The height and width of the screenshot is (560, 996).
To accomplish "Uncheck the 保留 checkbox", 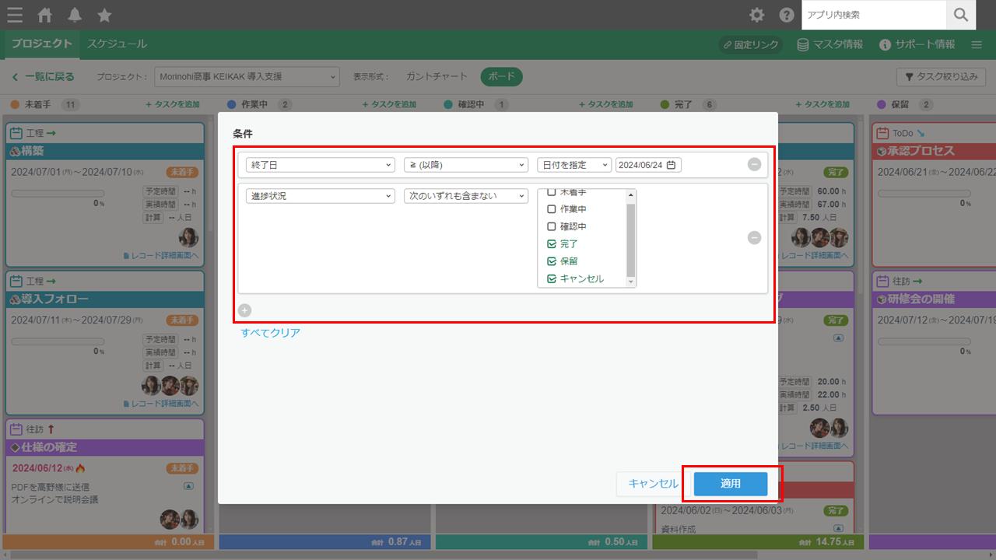I will [x=552, y=261].
